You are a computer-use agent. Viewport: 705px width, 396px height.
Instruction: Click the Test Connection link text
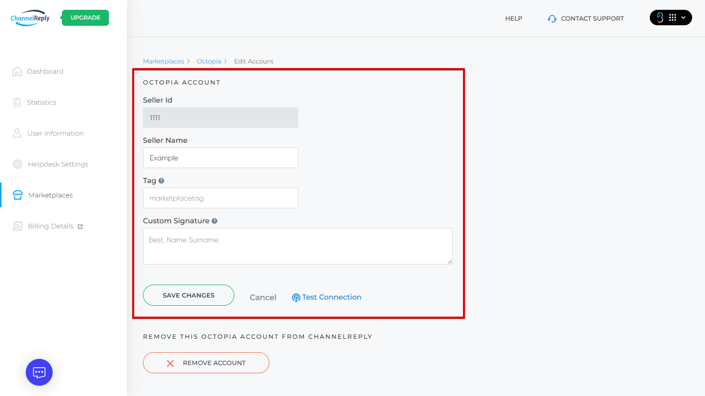pos(332,297)
